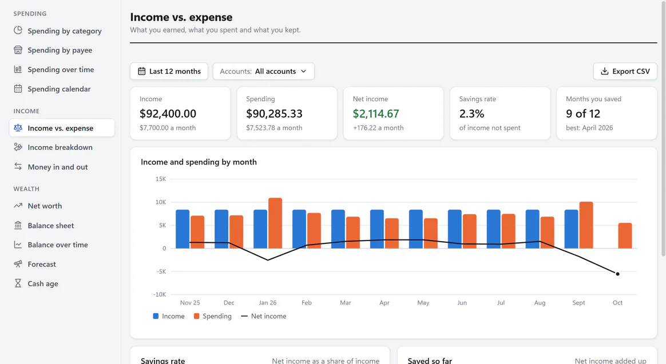Viewport: 666px width, 364px height.
Task: Click the pie chart icon beside Spending by category
Action: 18,30
